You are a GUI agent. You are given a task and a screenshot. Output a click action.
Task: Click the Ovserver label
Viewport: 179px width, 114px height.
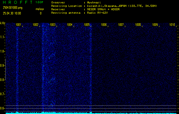point(58,3)
